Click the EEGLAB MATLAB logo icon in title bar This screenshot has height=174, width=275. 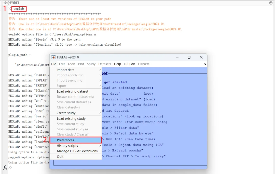[x=53, y=57]
